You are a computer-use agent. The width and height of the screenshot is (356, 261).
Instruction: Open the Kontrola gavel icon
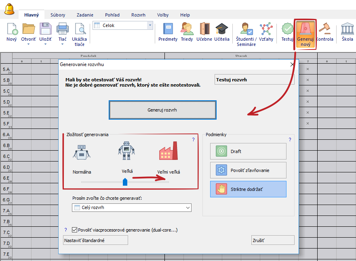[324, 29]
